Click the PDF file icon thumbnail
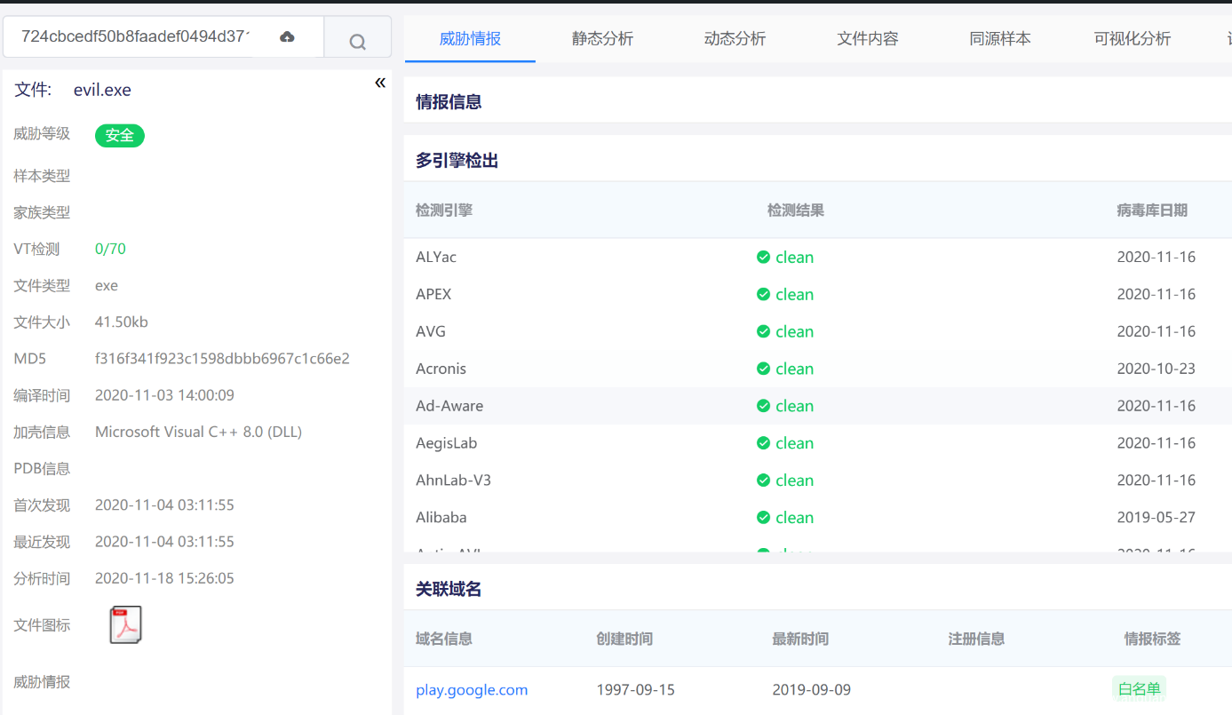 pyautogui.click(x=125, y=624)
